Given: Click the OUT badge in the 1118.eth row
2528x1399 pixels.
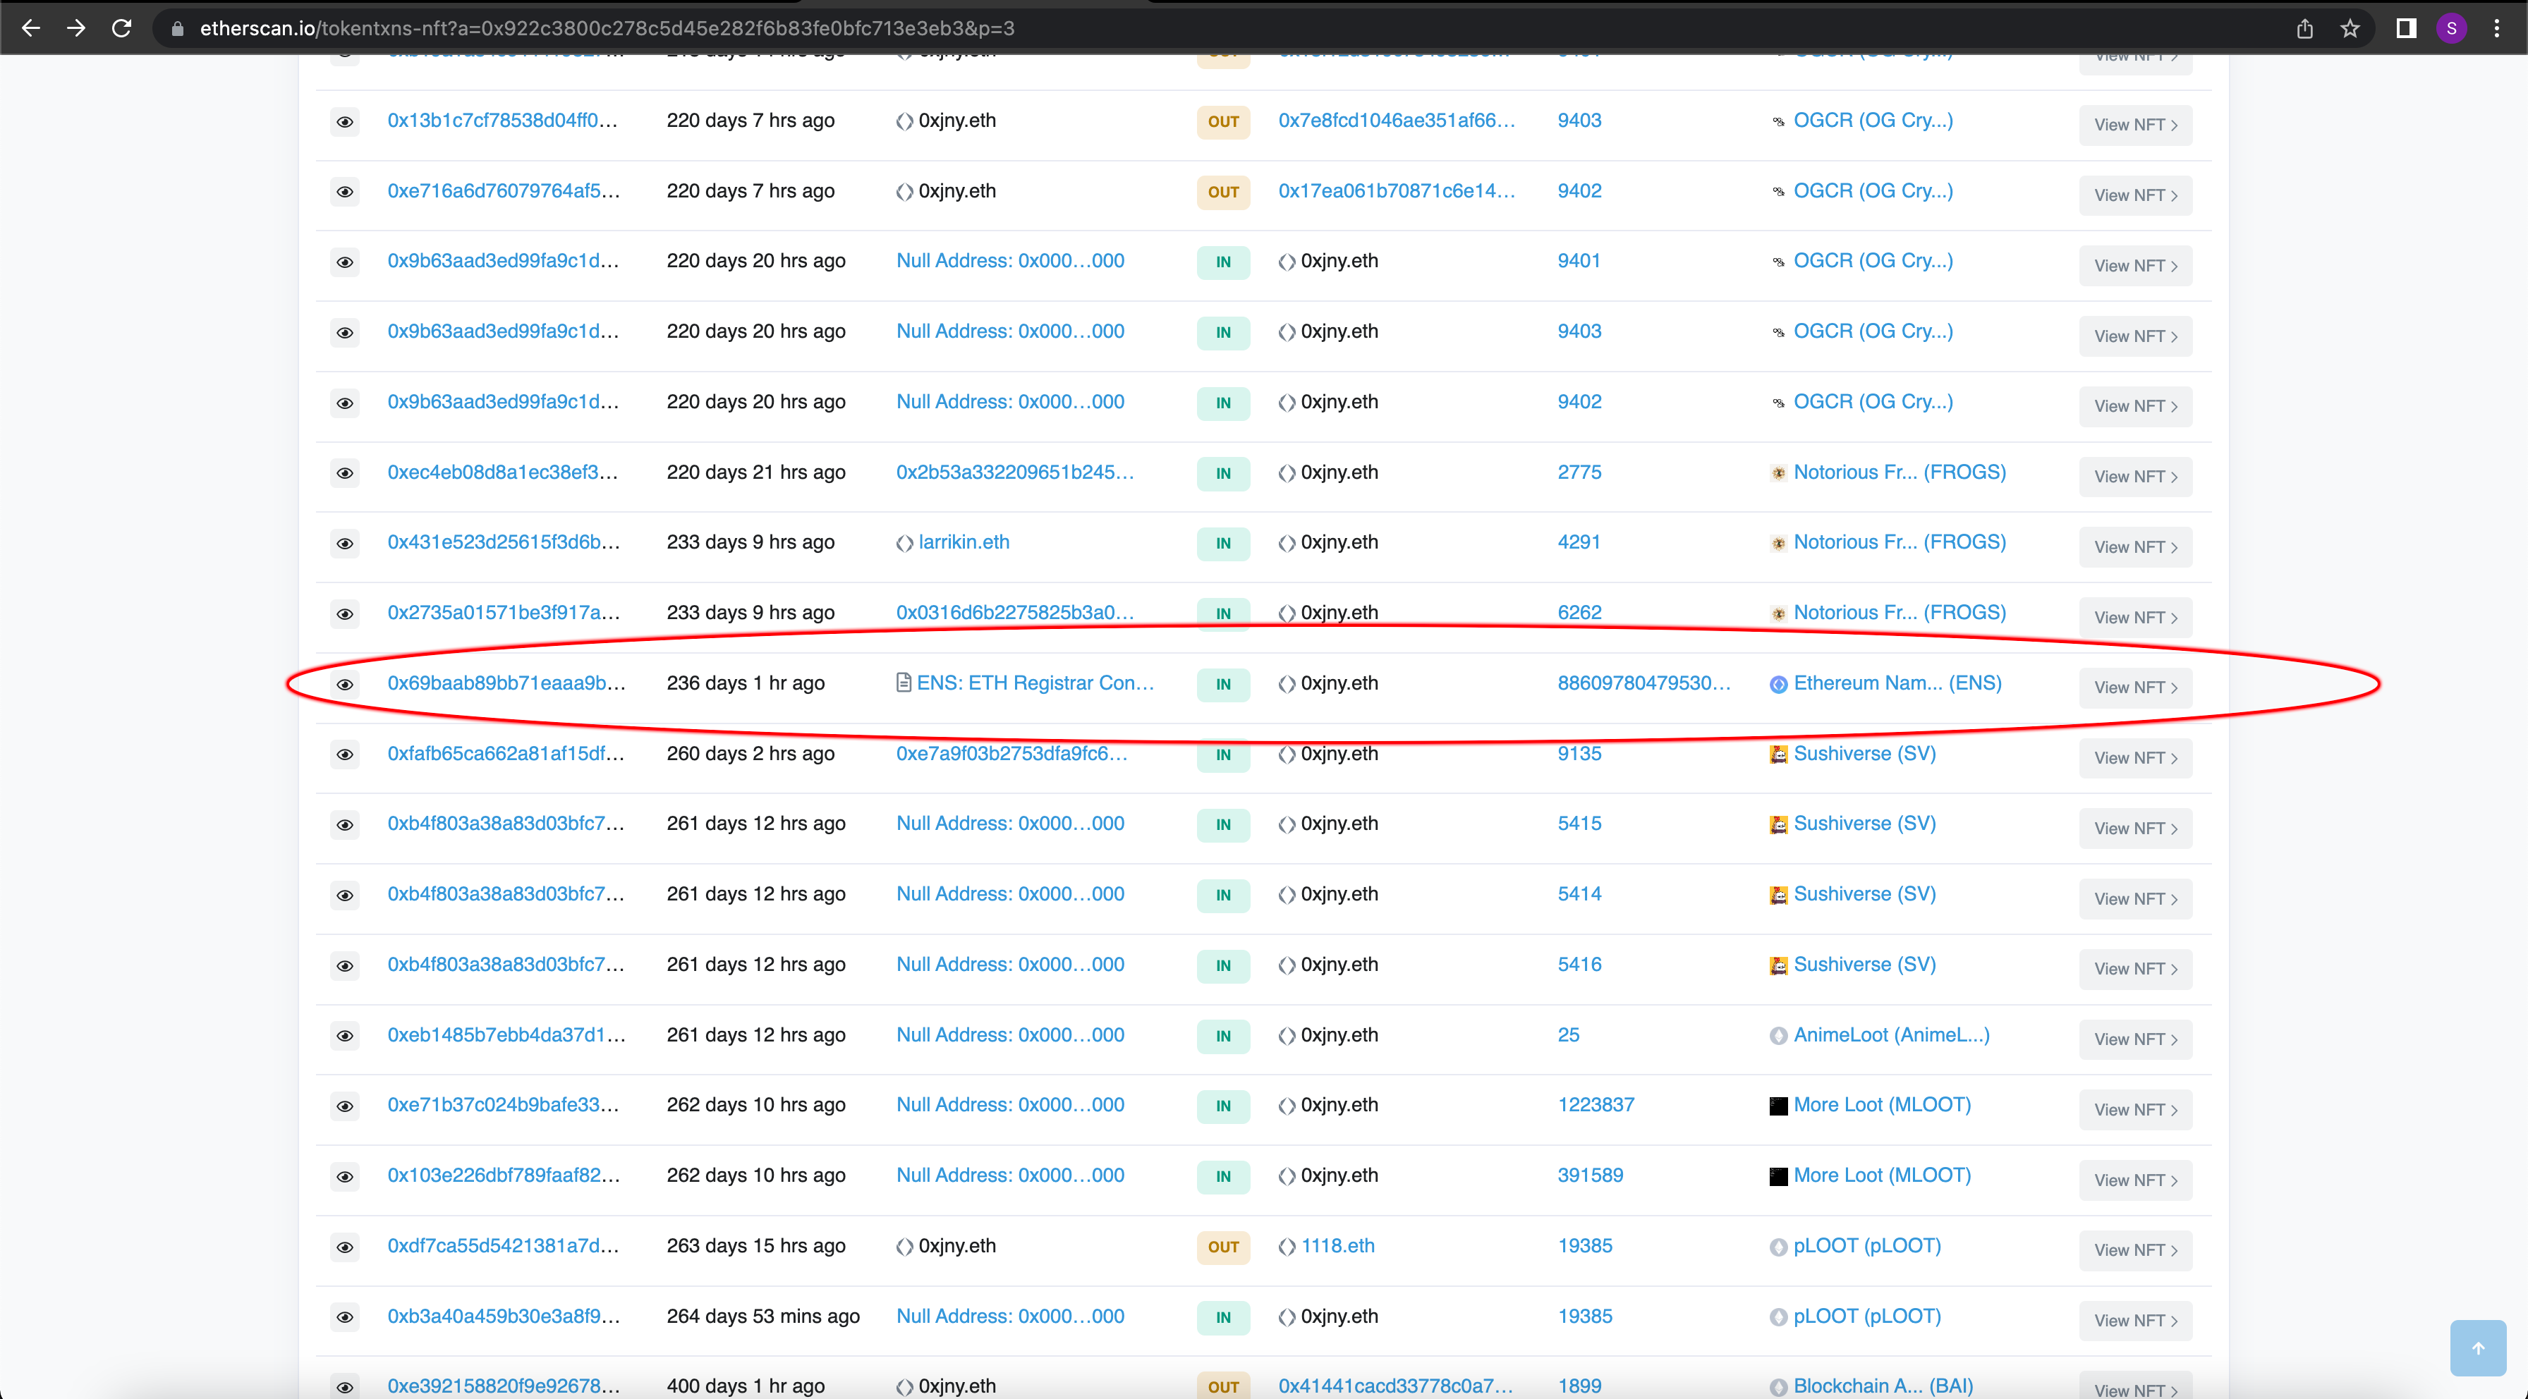Looking at the screenshot, I should pos(1223,1247).
